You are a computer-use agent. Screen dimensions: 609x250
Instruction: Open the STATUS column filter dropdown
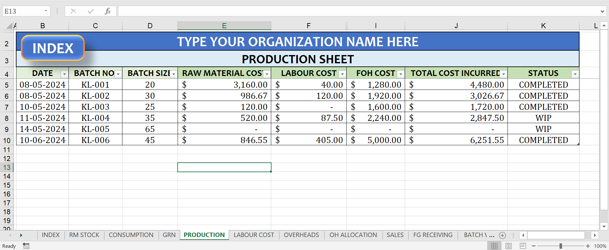pos(575,74)
